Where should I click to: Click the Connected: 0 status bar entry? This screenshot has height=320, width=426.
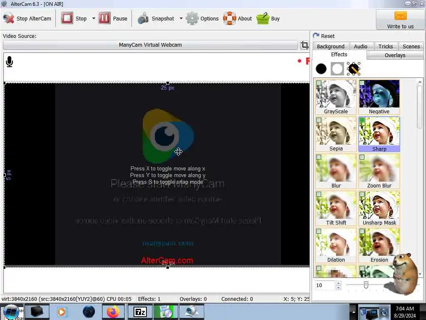[237, 299]
